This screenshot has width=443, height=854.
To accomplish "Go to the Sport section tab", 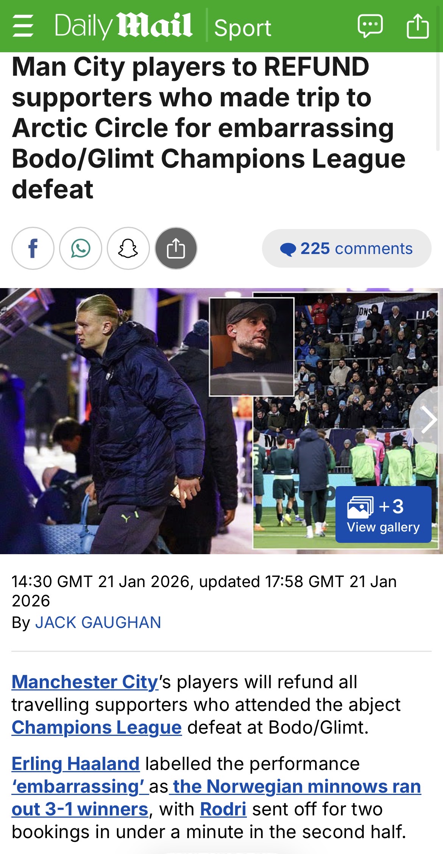I will point(243,28).
